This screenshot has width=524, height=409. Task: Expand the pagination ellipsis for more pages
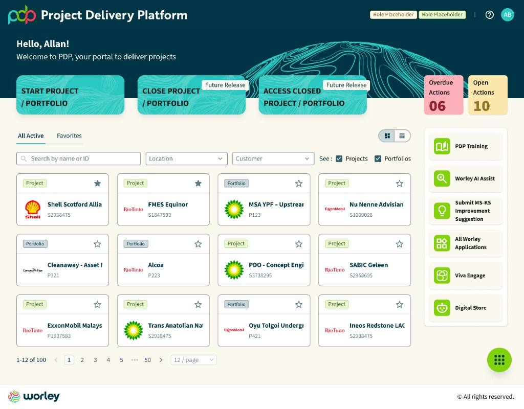[x=135, y=360]
